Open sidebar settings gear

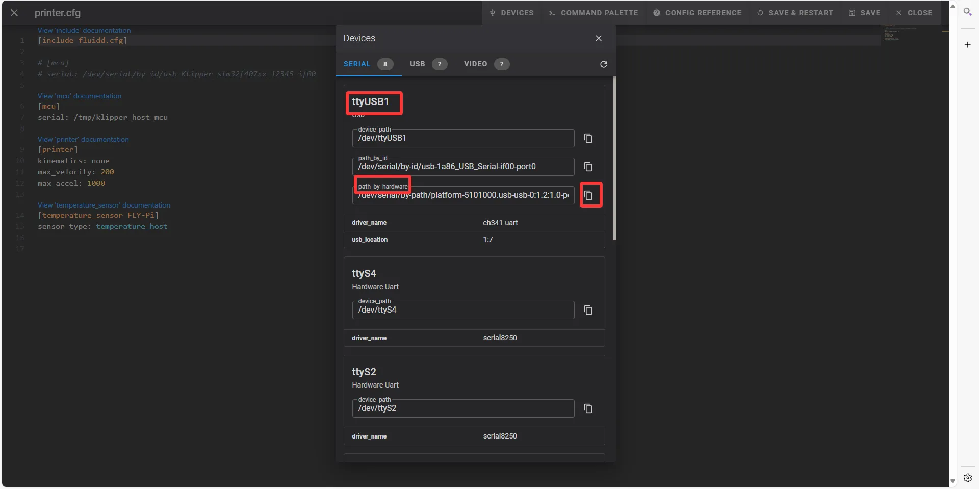tap(967, 478)
